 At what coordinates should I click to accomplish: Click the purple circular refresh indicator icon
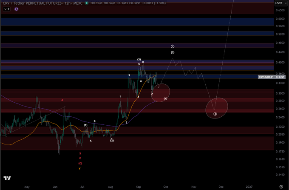click(x=16, y=9)
